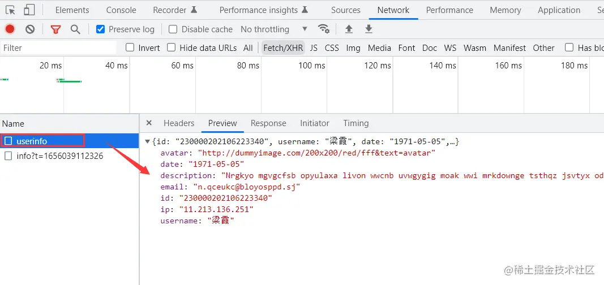Clear the network log
The height and width of the screenshot is (285, 604).
tap(30, 29)
